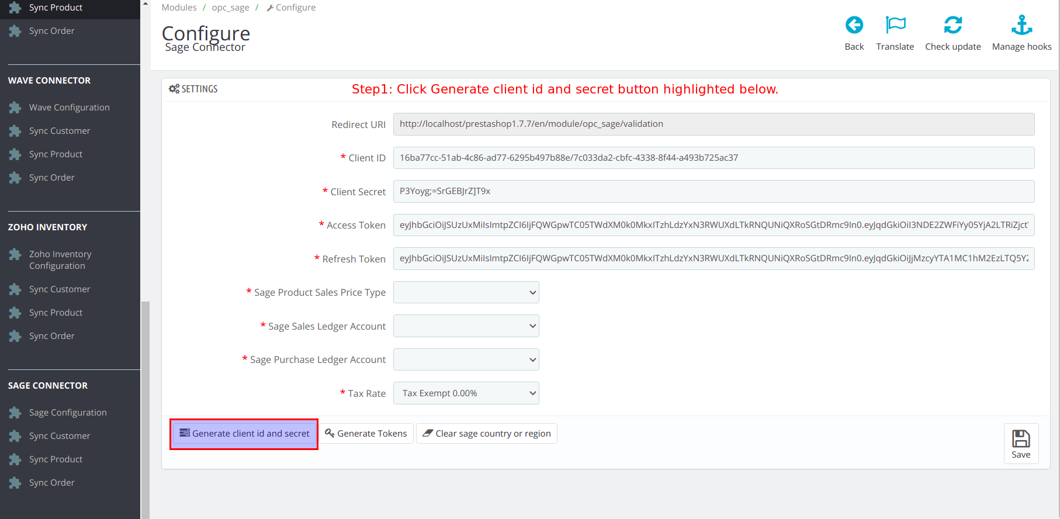Screen dimensions: 1060x519
Task: Expand Sage Sales Ledger Account dropdown
Action: point(466,326)
